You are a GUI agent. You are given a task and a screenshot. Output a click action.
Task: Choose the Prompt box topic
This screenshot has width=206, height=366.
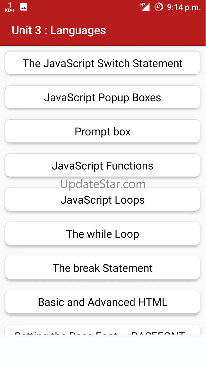point(102,131)
